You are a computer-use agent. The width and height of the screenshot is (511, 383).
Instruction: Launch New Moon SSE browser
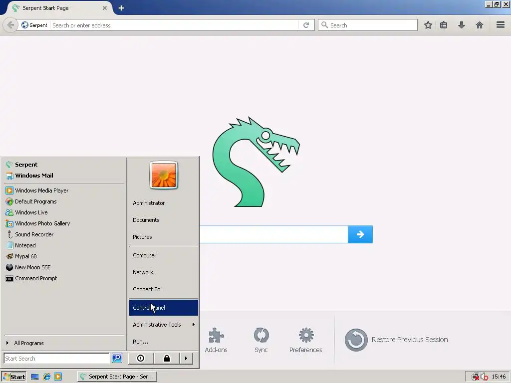point(64,267)
